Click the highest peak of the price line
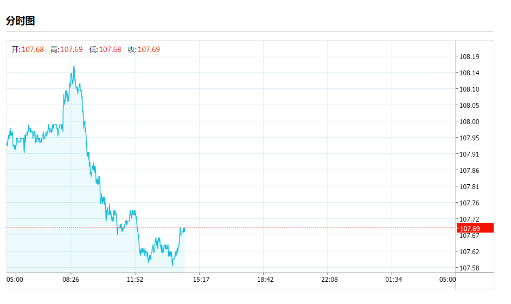The height and width of the screenshot is (304, 511). coord(74,67)
